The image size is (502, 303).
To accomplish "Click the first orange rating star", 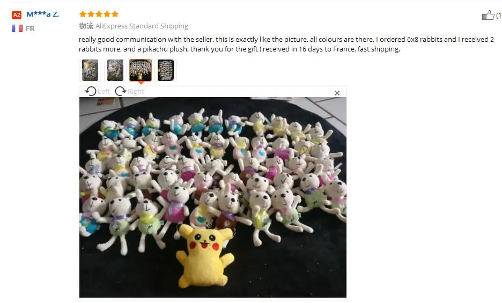I will (x=83, y=14).
